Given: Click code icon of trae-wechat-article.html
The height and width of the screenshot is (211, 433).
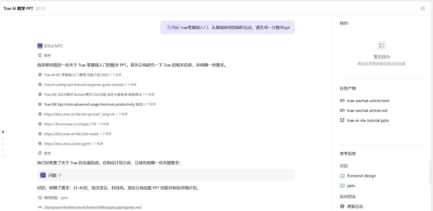Looking at the screenshot, I should [342, 100].
